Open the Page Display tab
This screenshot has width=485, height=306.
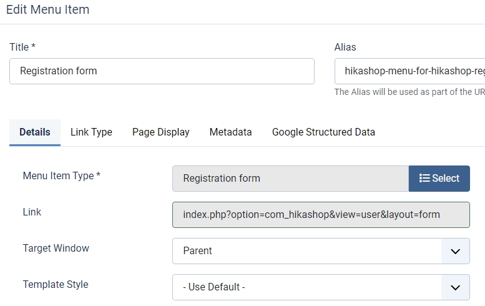tap(161, 132)
